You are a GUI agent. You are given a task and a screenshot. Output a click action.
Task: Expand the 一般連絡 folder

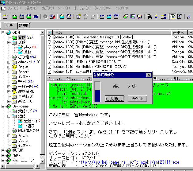pyautogui.click(x=9, y=87)
